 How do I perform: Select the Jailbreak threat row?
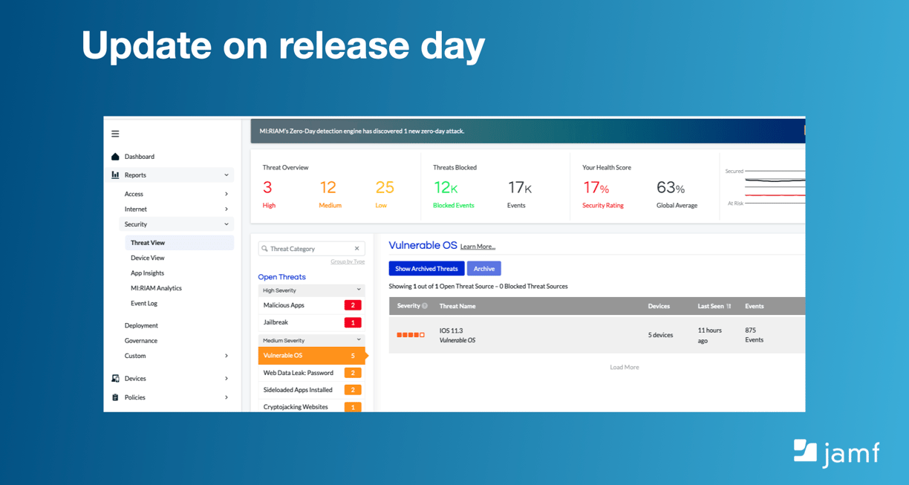click(311, 322)
